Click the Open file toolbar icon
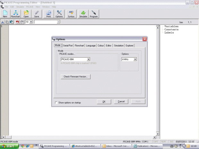Viewport: 199px width, 149px height. [x=26, y=14]
